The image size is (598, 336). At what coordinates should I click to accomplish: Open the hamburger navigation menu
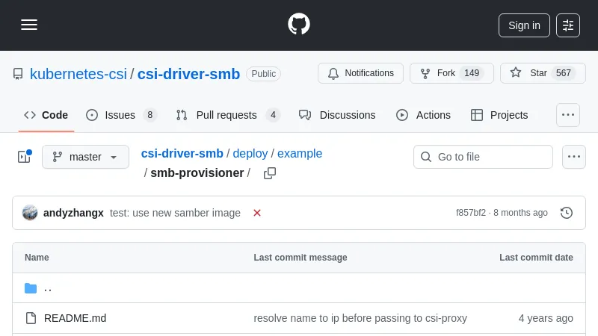(x=29, y=25)
